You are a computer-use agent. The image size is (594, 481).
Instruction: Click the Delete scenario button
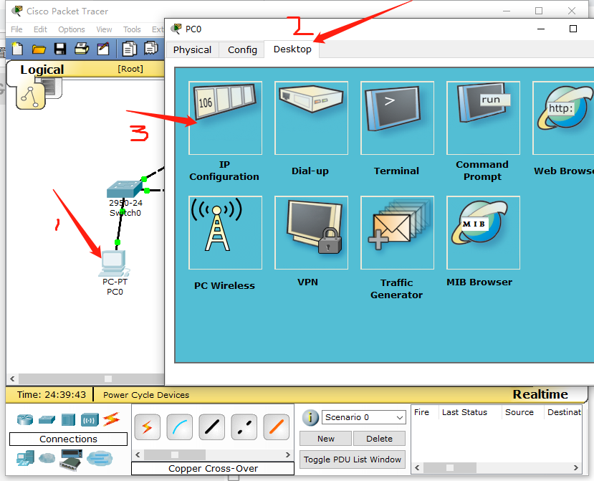coord(379,439)
